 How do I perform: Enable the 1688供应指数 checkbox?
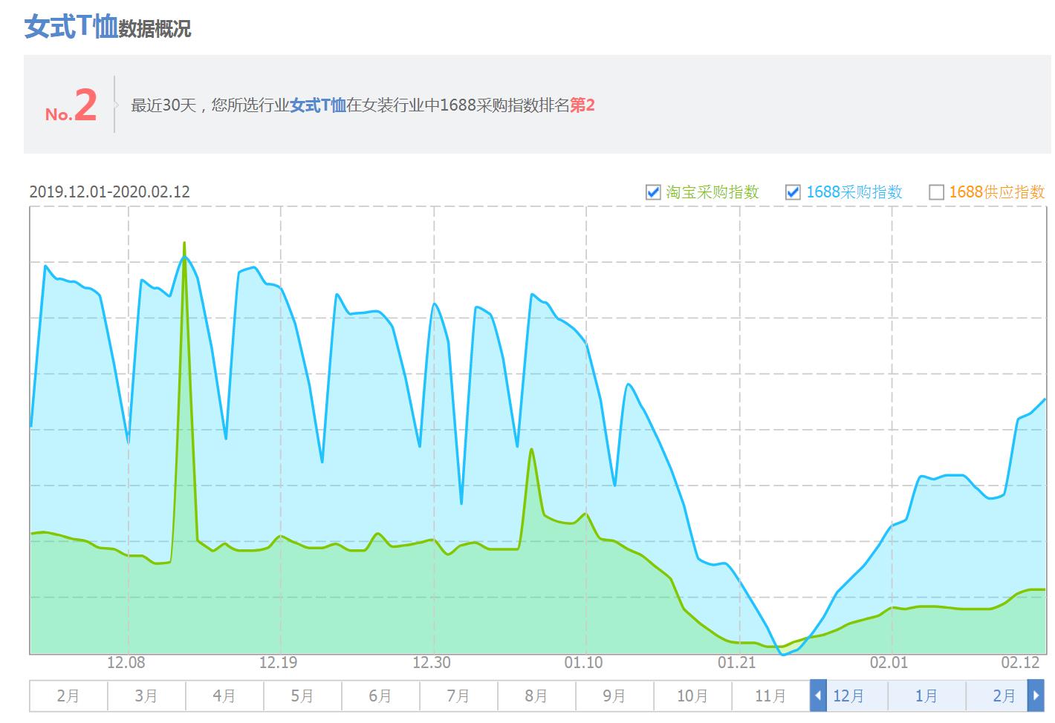[x=937, y=193]
